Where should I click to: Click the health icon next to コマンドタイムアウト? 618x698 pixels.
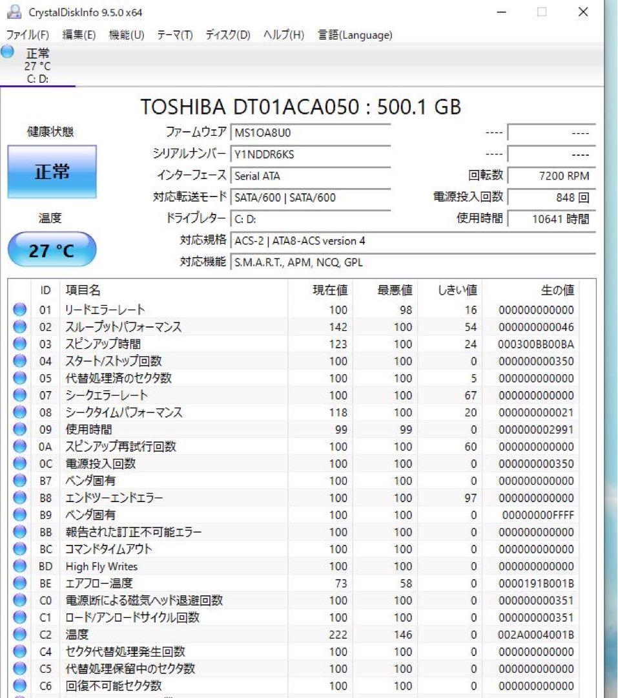[x=19, y=549]
